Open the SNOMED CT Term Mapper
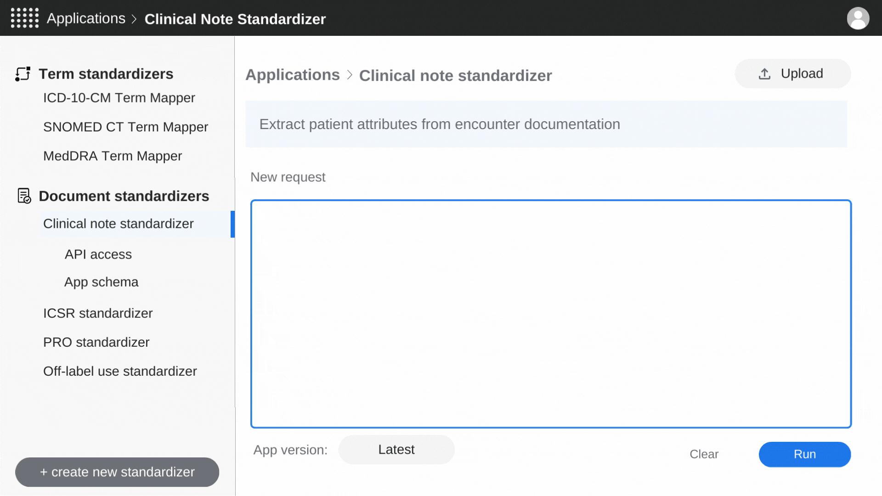The width and height of the screenshot is (882, 496). pyautogui.click(x=125, y=127)
